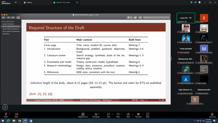This screenshot has width=218, height=123.
Task: Click the PDF Search field
Action: (x=156, y=17)
